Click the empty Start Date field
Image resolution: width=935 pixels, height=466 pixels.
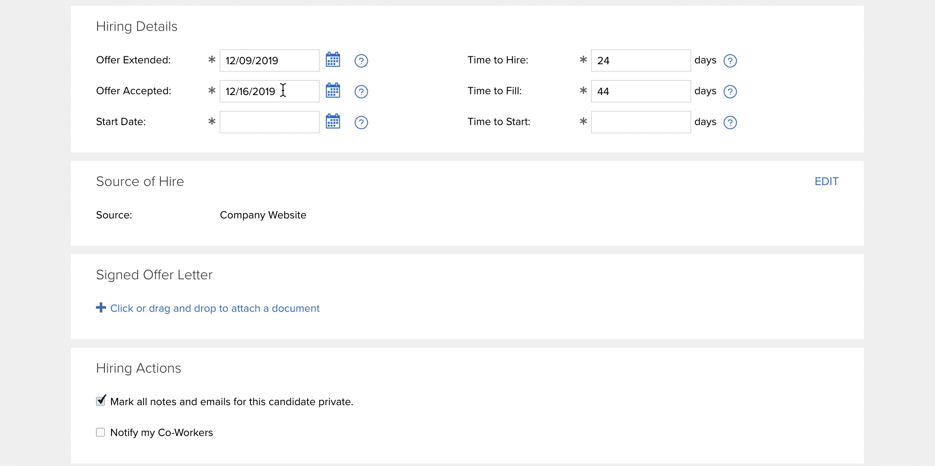coord(270,122)
